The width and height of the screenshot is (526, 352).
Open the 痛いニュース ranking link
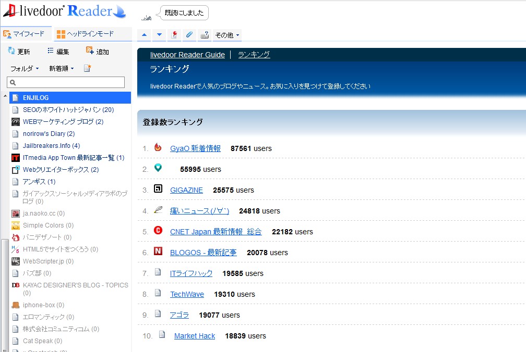pyautogui.click(x=199, y=211)
